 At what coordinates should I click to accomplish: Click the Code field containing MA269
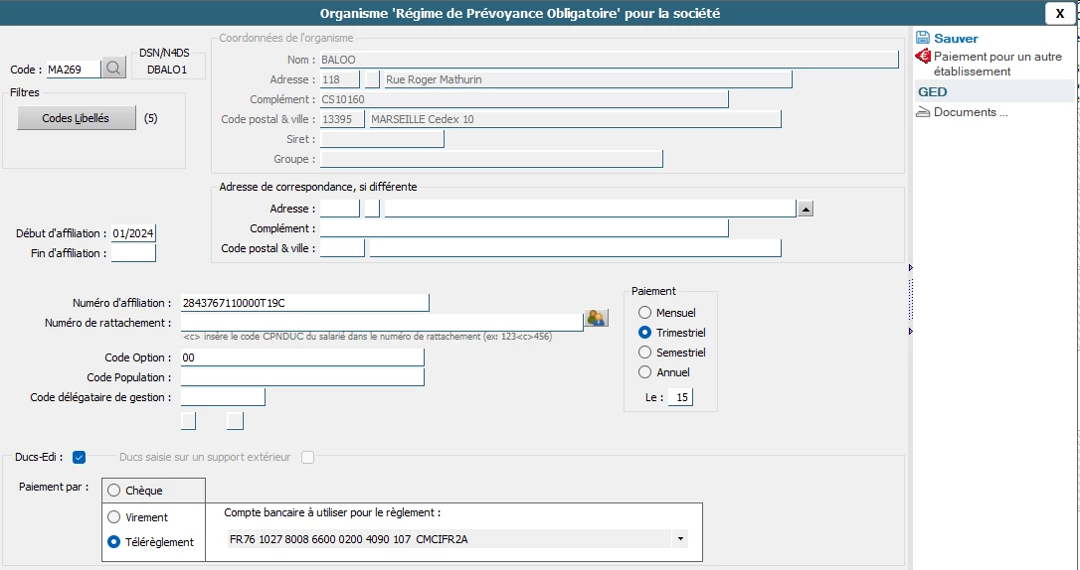(73, 69)
